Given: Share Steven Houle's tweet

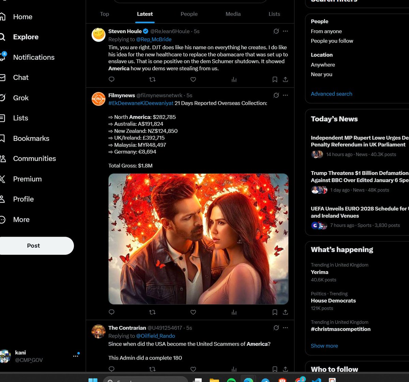Looking at the screenshot, I should pyautogui.click(x=286, y=79).
